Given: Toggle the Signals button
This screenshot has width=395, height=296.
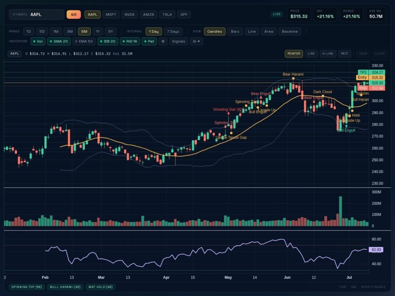Looking at the screenshot, I should click(x=179, y=41).
